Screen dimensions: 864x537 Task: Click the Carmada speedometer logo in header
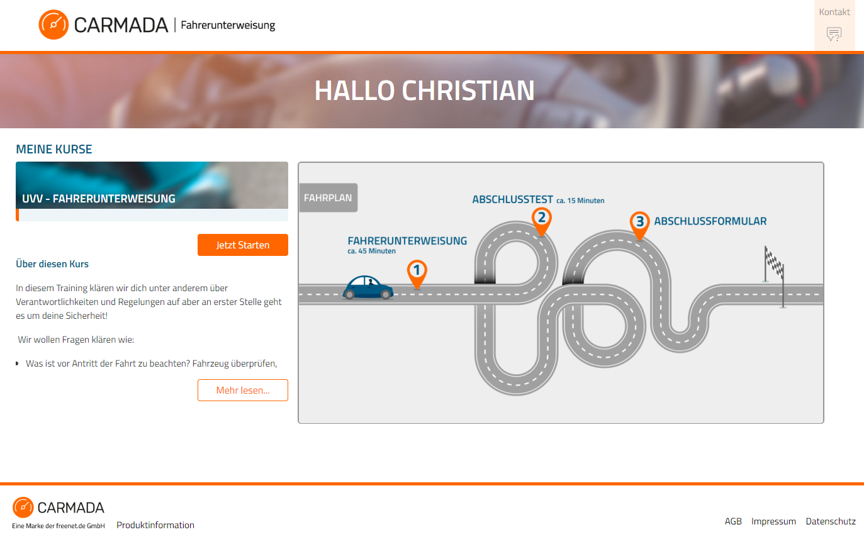[x=53, y=25]
